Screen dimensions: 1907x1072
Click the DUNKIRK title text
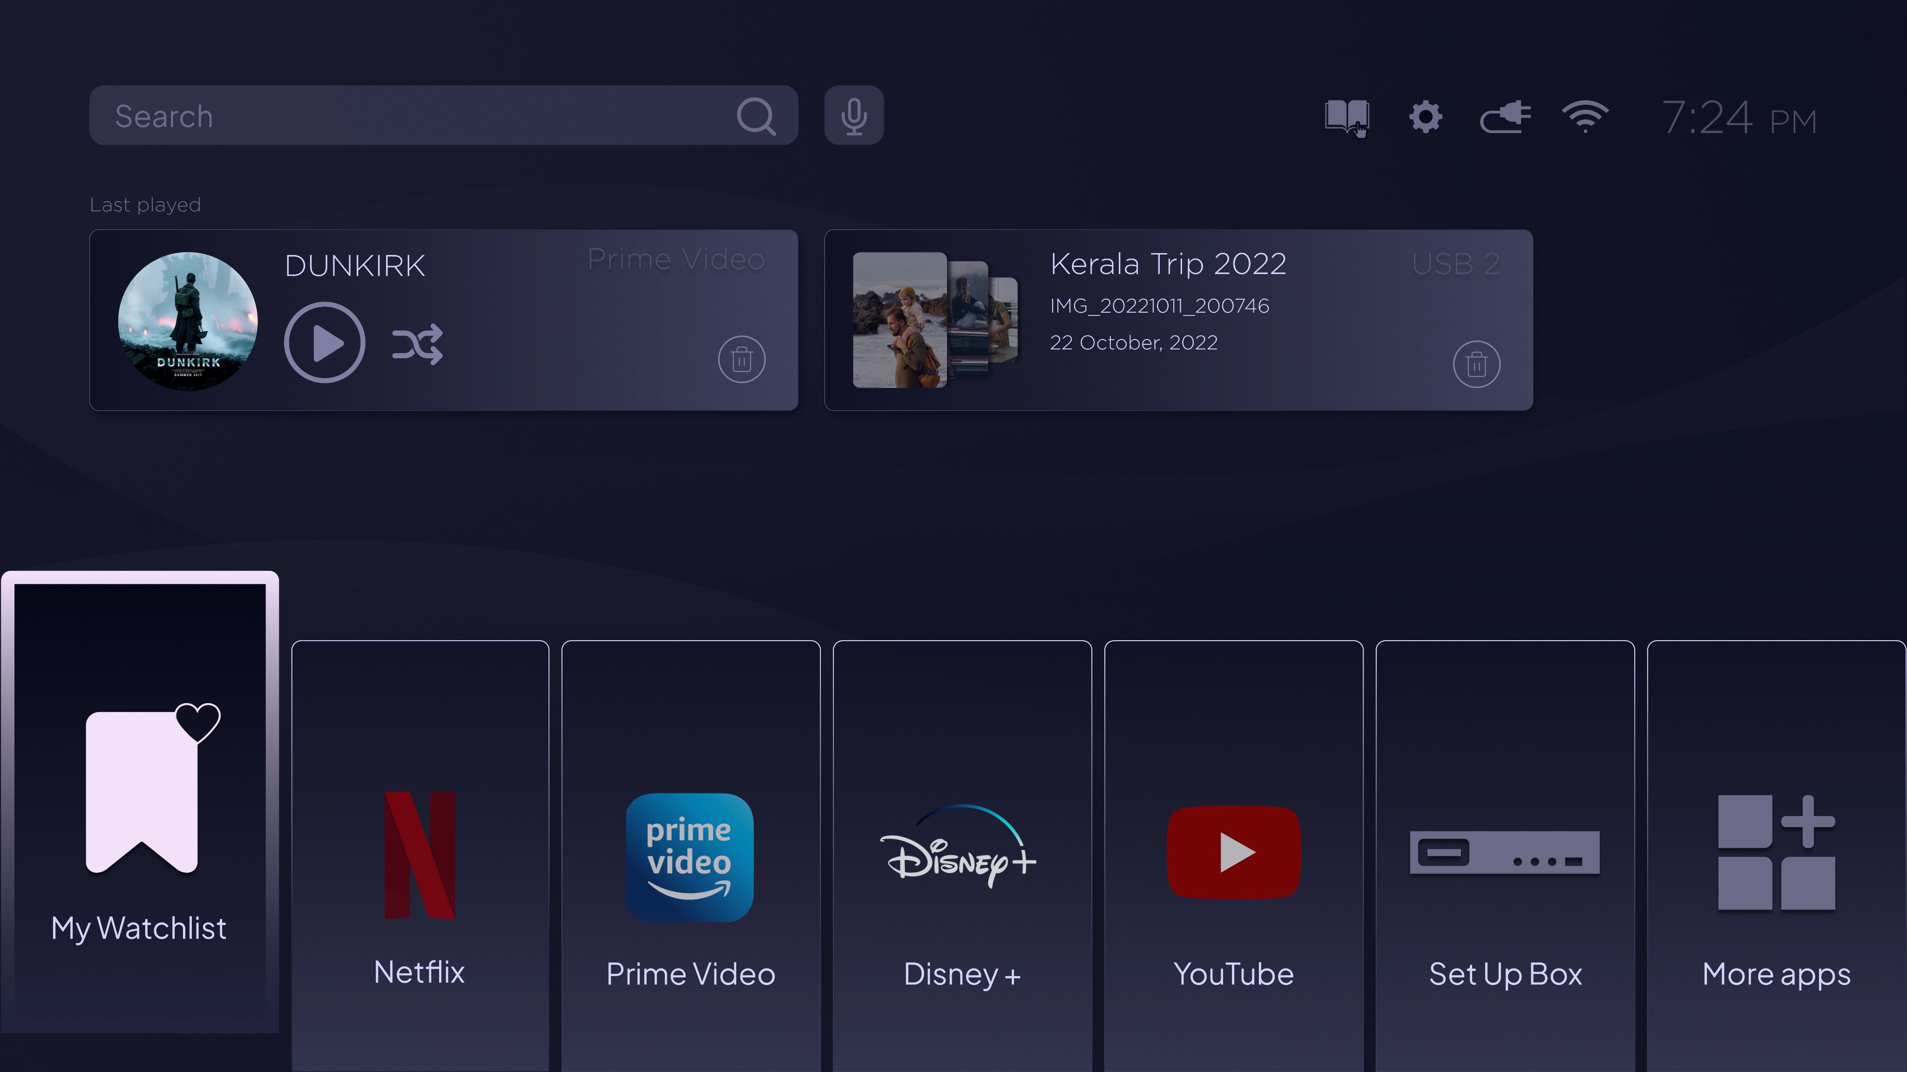coord(355,266)
